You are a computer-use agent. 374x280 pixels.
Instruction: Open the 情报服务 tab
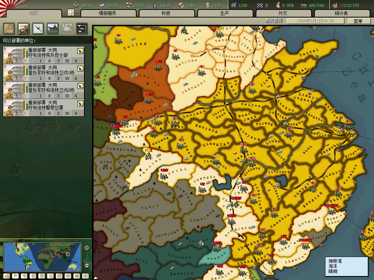(108, 13)
